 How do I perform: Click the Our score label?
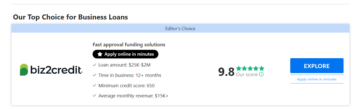(247, 75)
